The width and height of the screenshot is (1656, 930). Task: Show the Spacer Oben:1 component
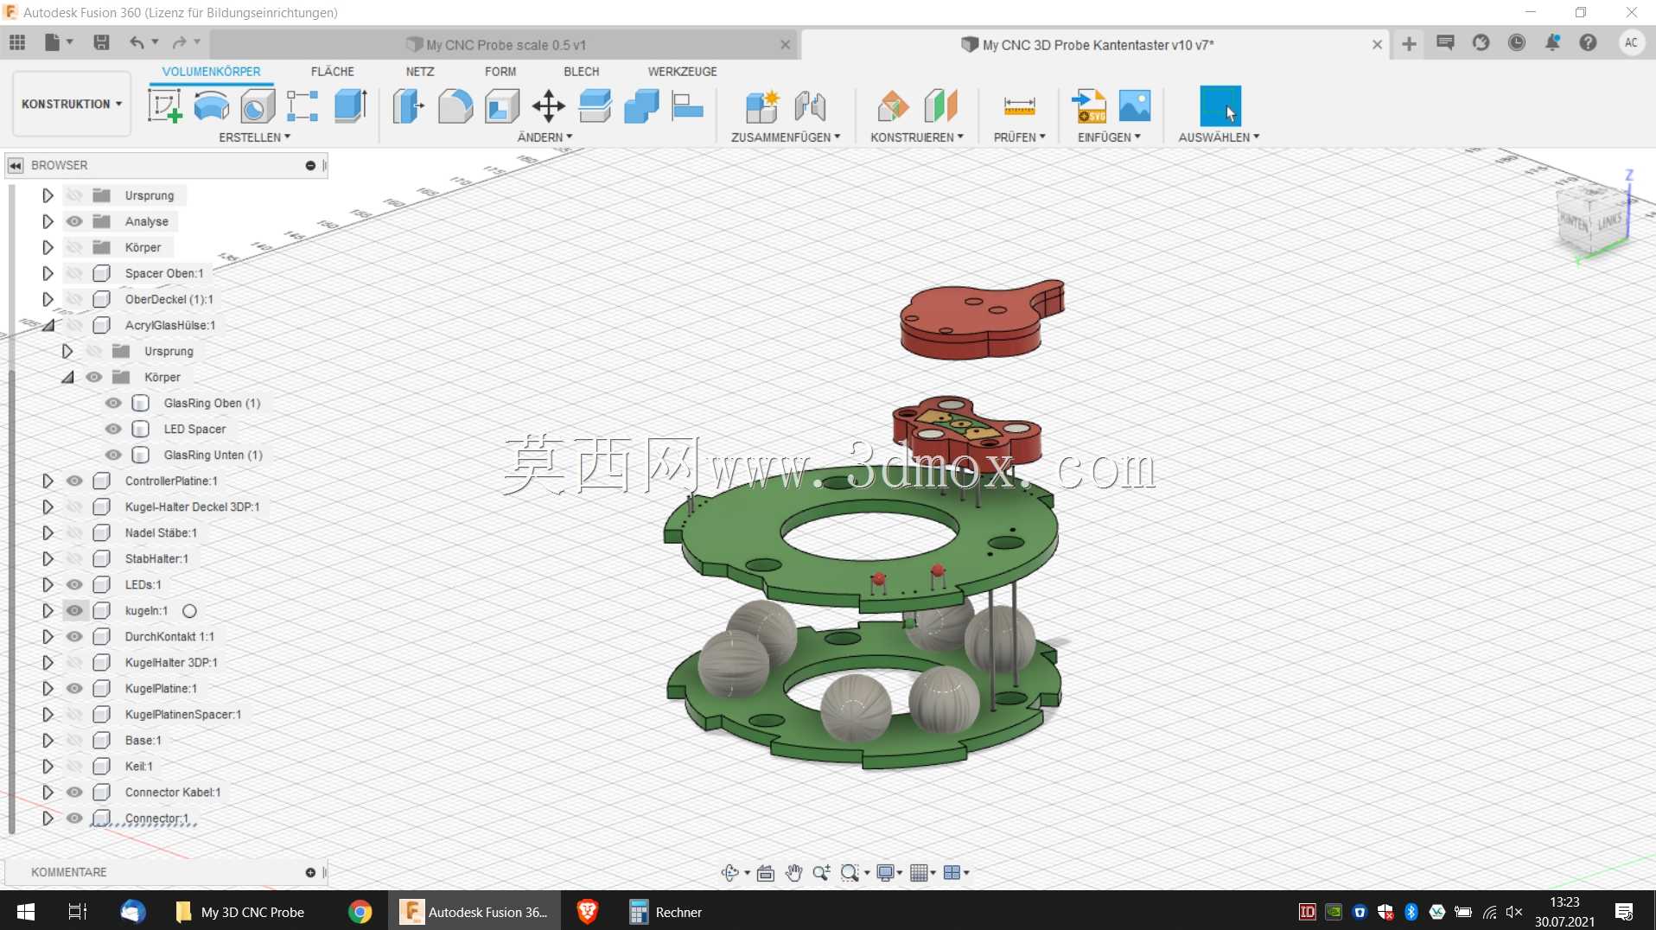[x=75, y=273]
